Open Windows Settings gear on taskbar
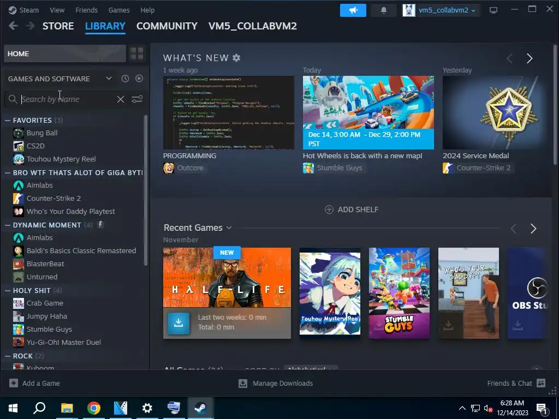Image resolution: width=559 pixels, height=419 pixels. coord(147,408)
